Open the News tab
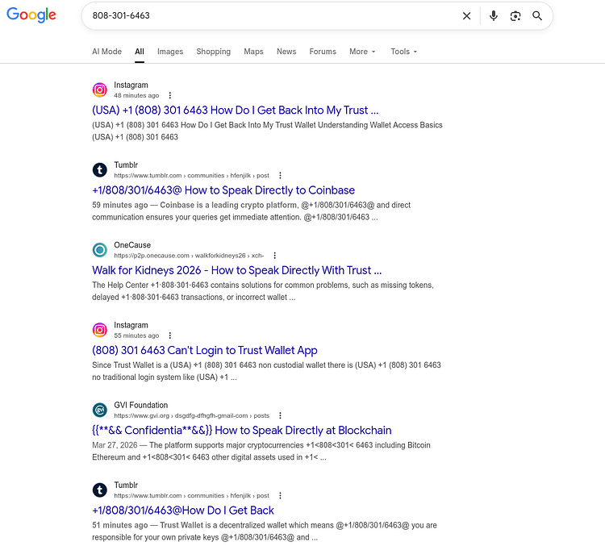The image size is (605, 546). [x=286, y=52]
